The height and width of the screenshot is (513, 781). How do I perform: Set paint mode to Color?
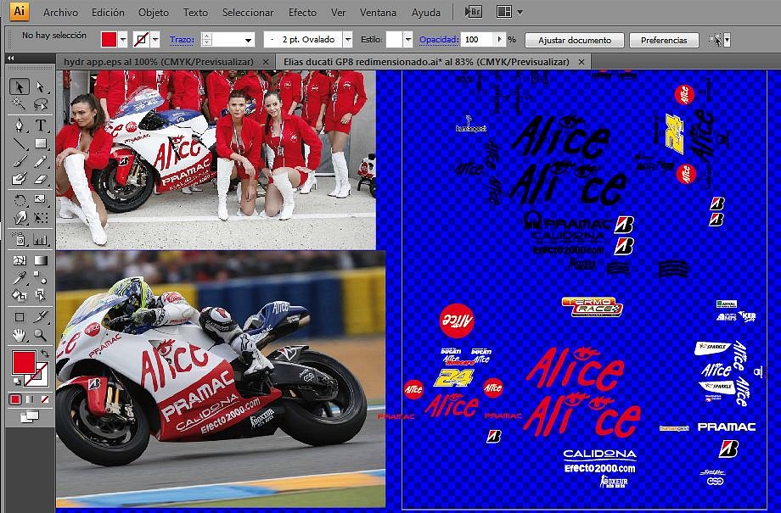(x=15, y=399)
